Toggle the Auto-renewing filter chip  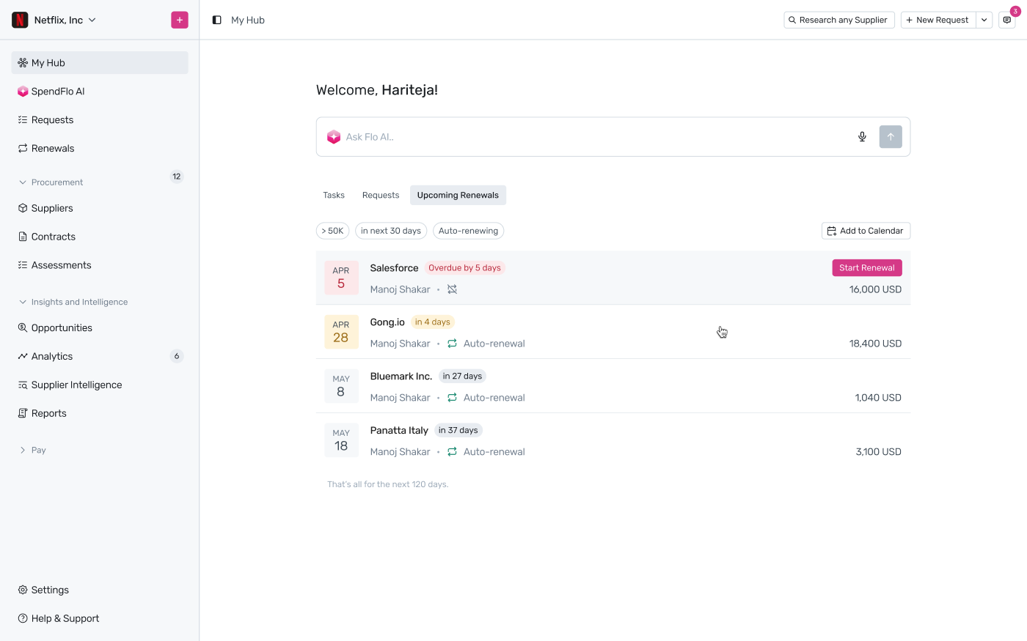click(x=468, y=231)
